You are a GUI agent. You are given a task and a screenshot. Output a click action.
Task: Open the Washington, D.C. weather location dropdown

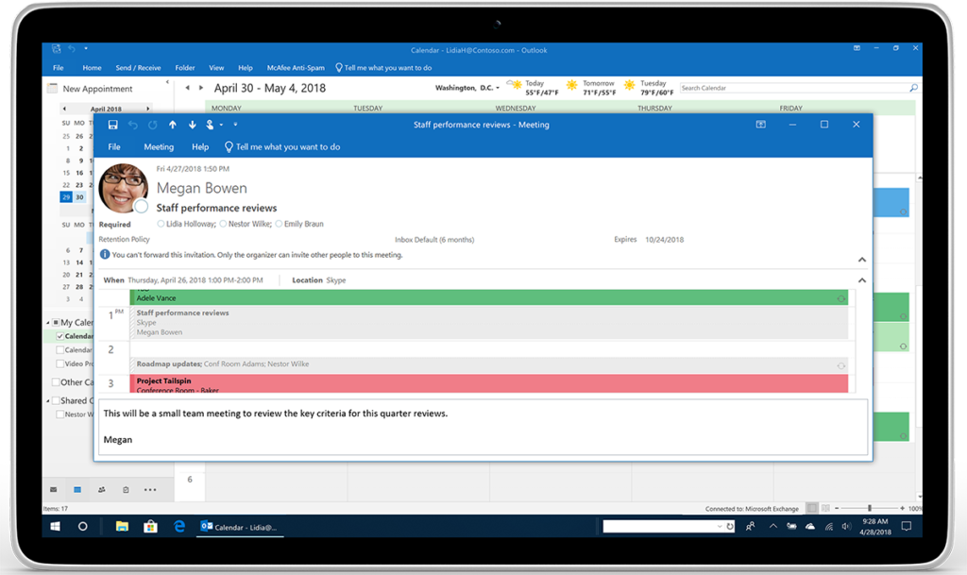coord(500,88)
